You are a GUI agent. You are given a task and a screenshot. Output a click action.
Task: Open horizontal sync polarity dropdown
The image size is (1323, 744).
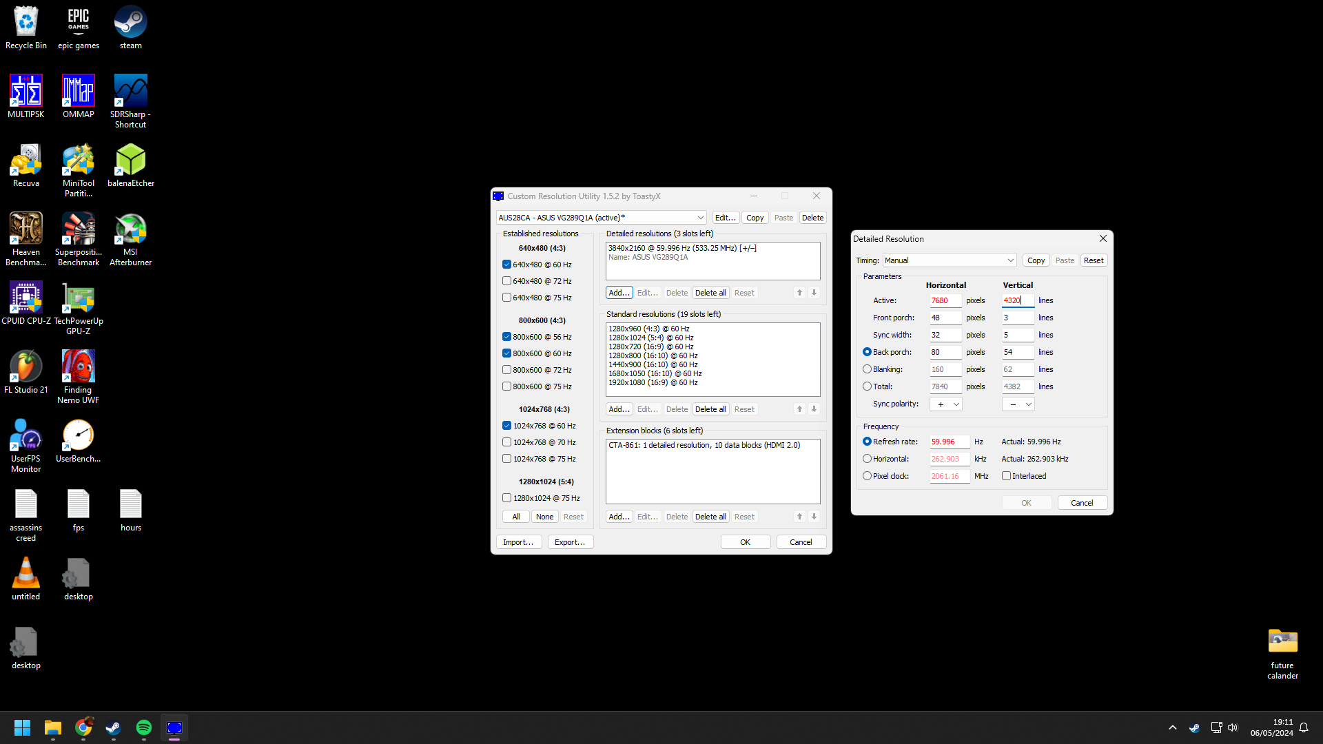point(945,404)
